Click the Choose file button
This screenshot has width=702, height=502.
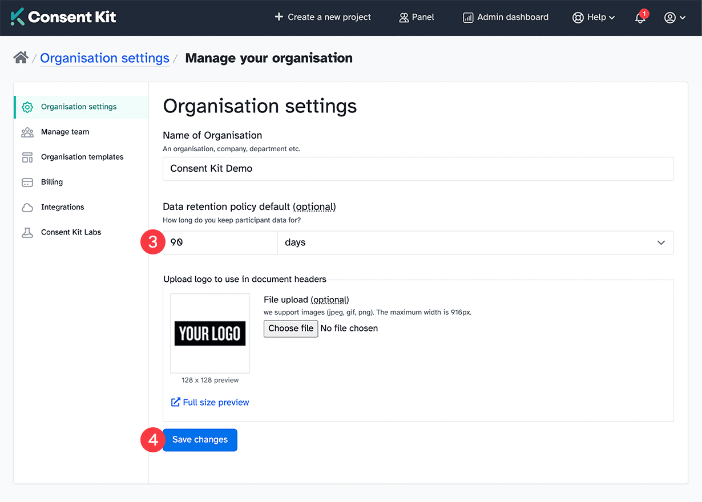pyautogui.click(x=291, y=329)
